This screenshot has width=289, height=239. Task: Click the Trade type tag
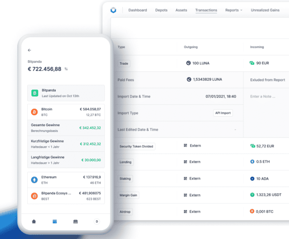pos(124,63)
